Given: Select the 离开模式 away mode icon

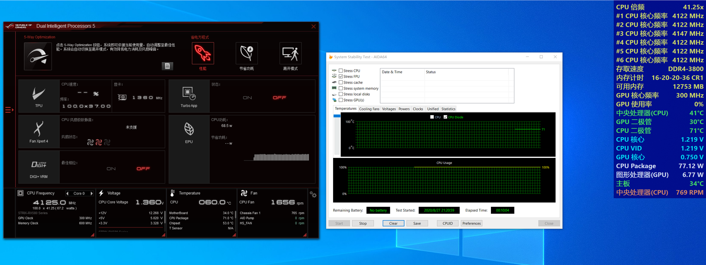Looking at the screenshot, I should pyautogui.click(x=290, y=53).
